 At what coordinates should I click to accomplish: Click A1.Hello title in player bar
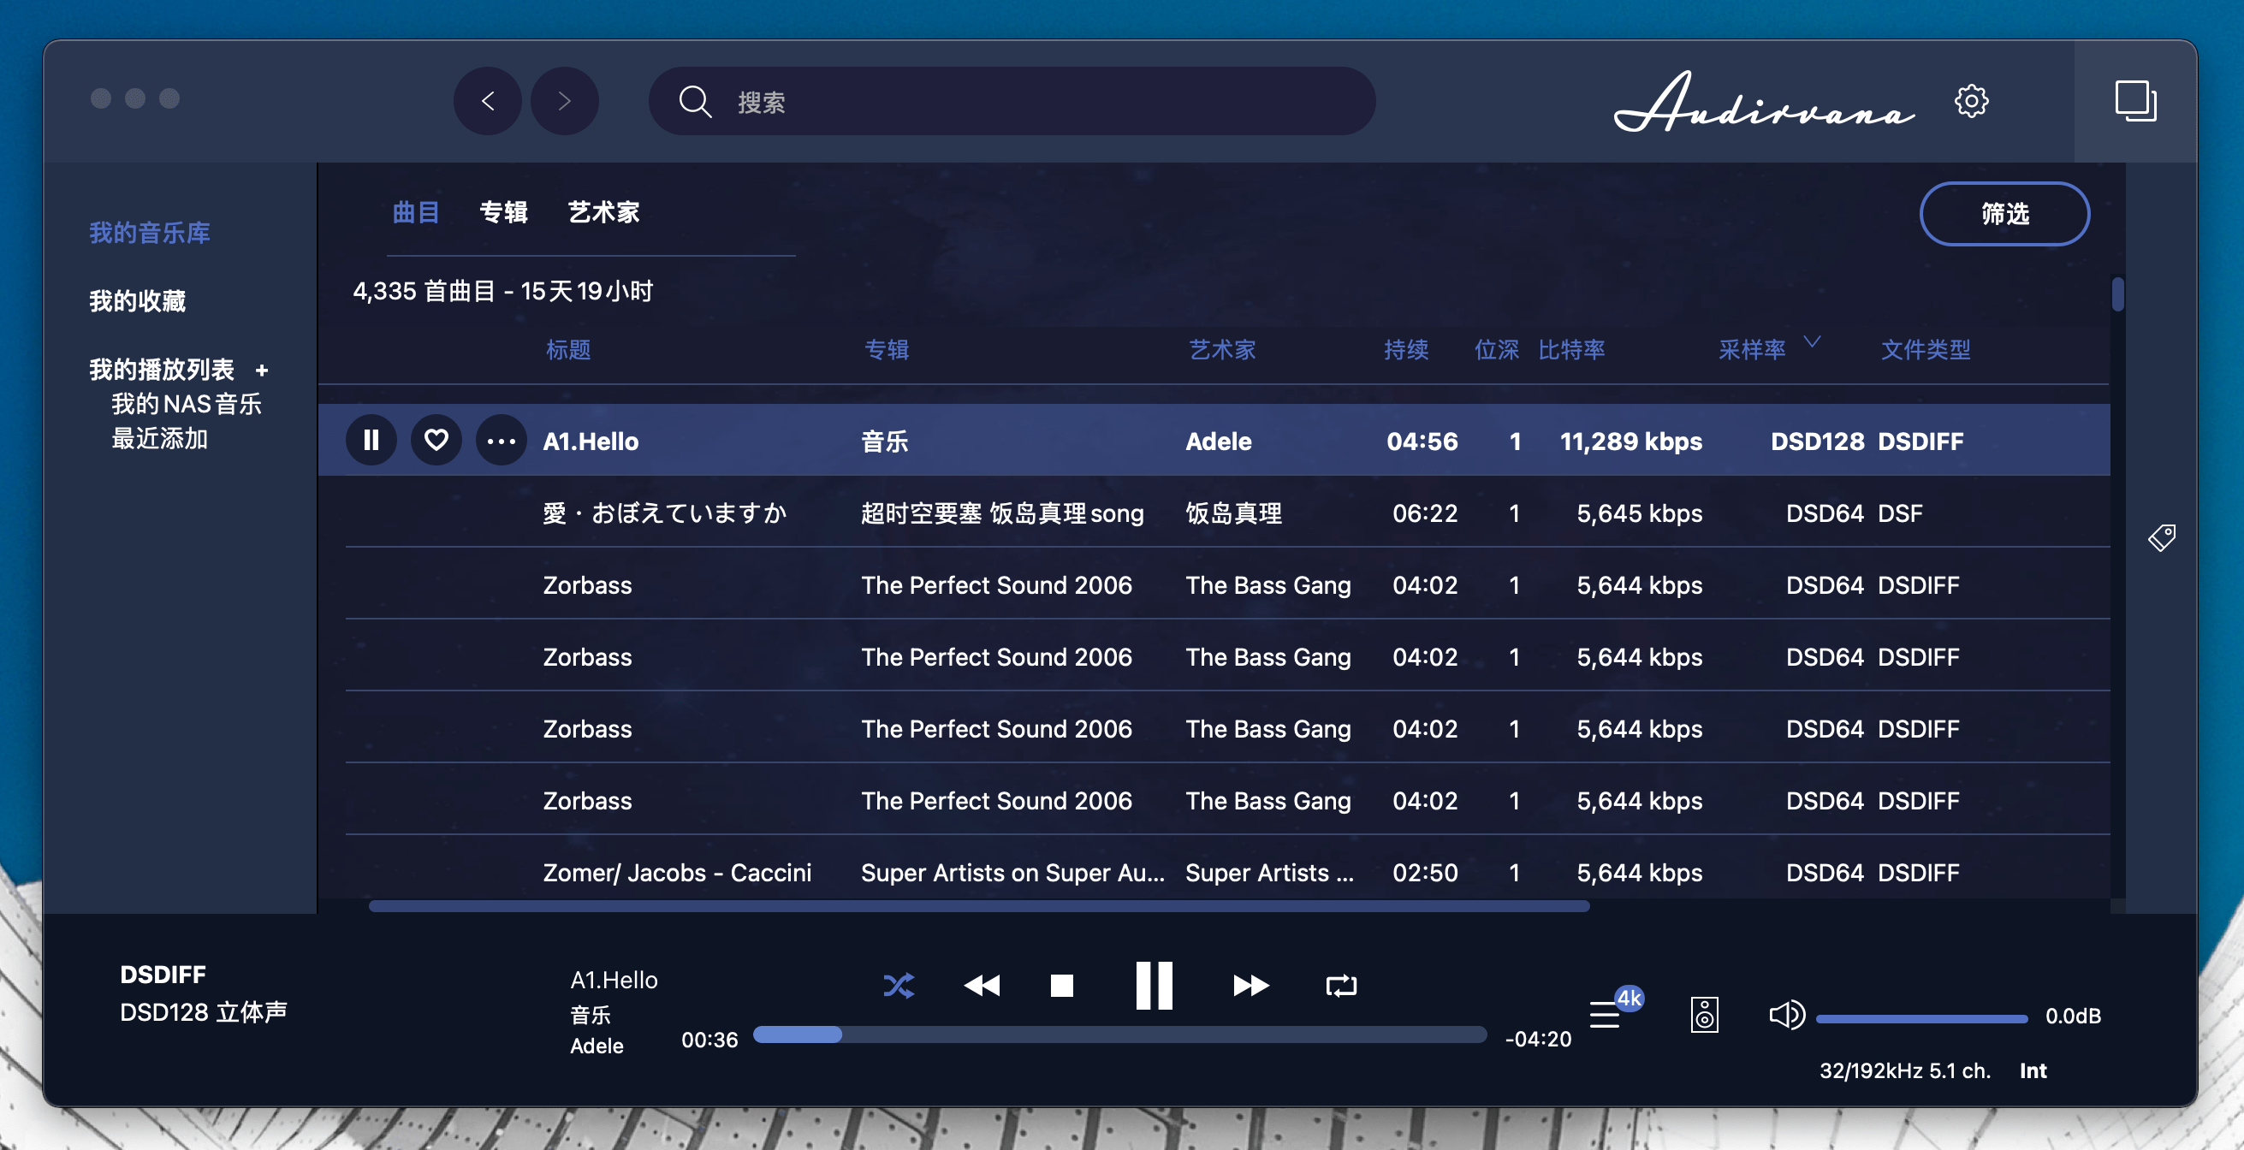tap(614, 980)
